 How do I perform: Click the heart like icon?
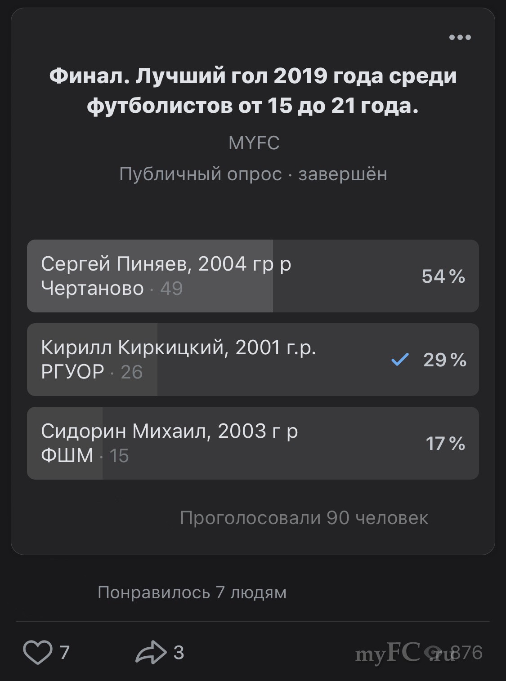(38, 652)
